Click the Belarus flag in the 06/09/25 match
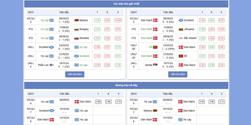 77,20
